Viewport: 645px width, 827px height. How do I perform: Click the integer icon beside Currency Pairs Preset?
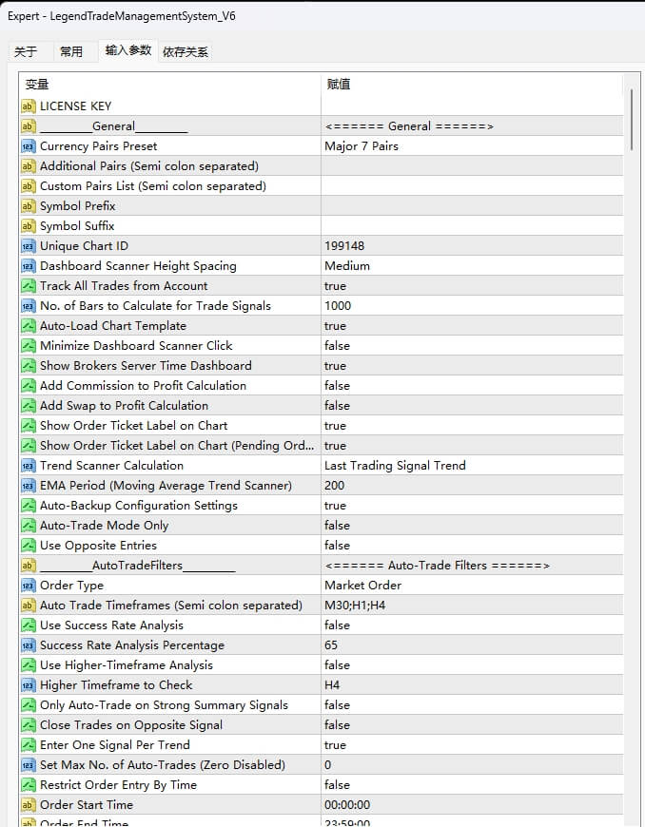click(28, 146)
